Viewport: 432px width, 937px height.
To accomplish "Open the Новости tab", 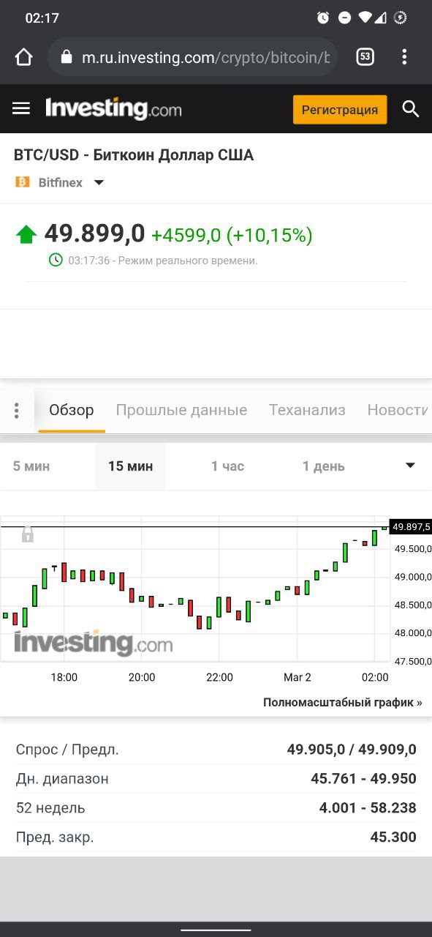I will tap(398, 410).
